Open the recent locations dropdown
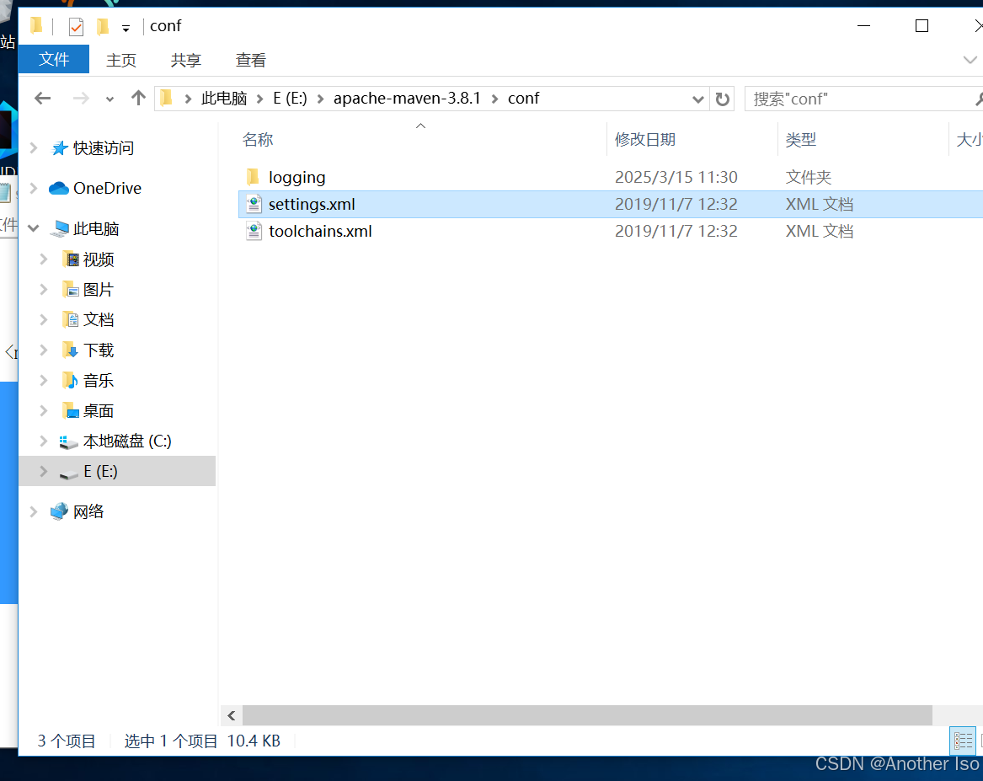Viewport: 983px width, 781px height. (x=110, y=99)
